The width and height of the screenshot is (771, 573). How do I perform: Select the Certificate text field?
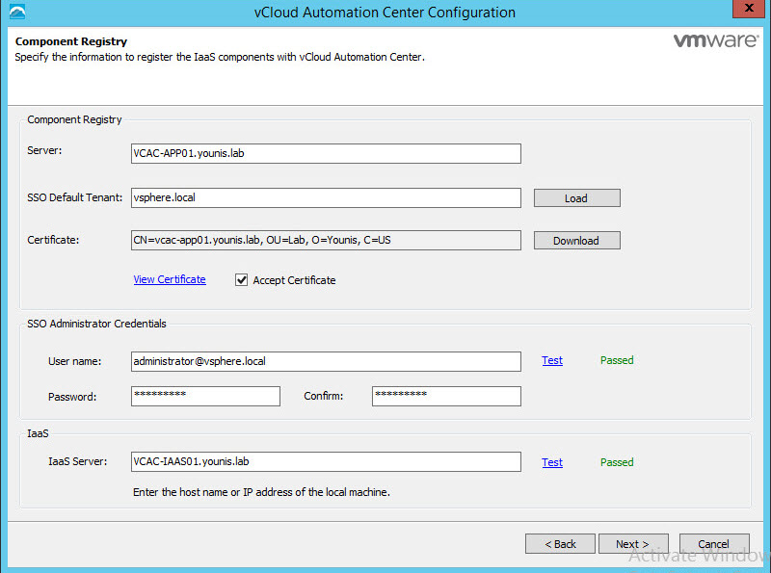pyautogui.click(x=326, y=240)
